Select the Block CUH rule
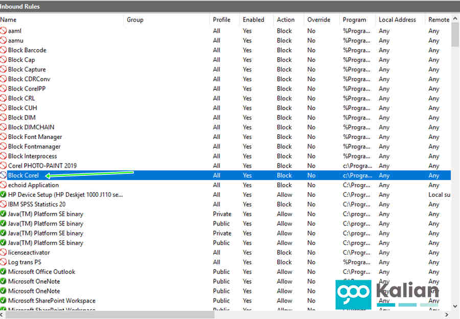This screenshot has width=460, height=319. 22,108
